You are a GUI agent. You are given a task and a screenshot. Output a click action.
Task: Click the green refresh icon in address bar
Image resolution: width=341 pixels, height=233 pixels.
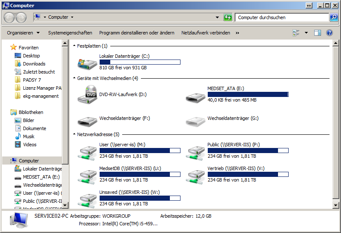pos(228,17)
